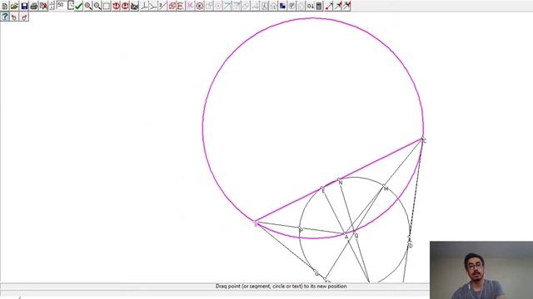Click point E on the purple chord

(x=321, y=189)
